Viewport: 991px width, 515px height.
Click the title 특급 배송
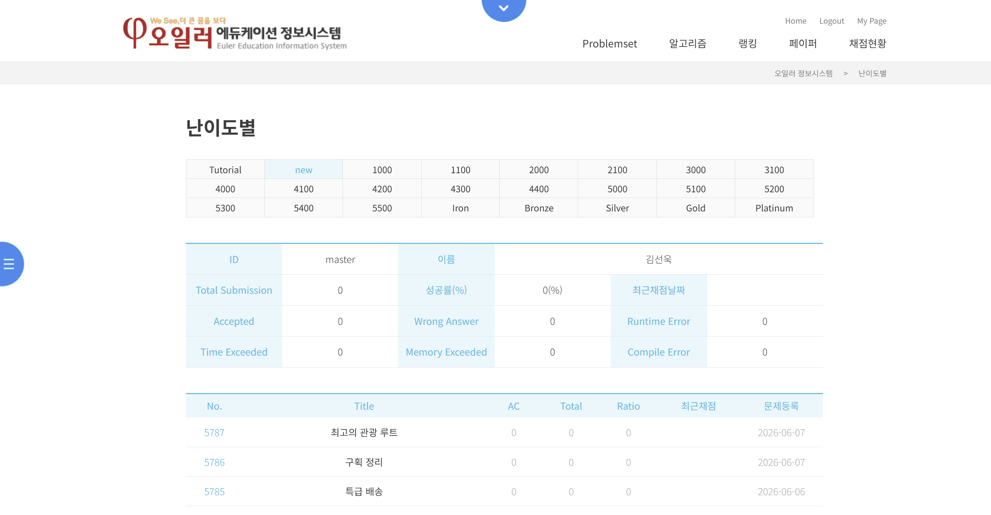[x=364, y=492]
